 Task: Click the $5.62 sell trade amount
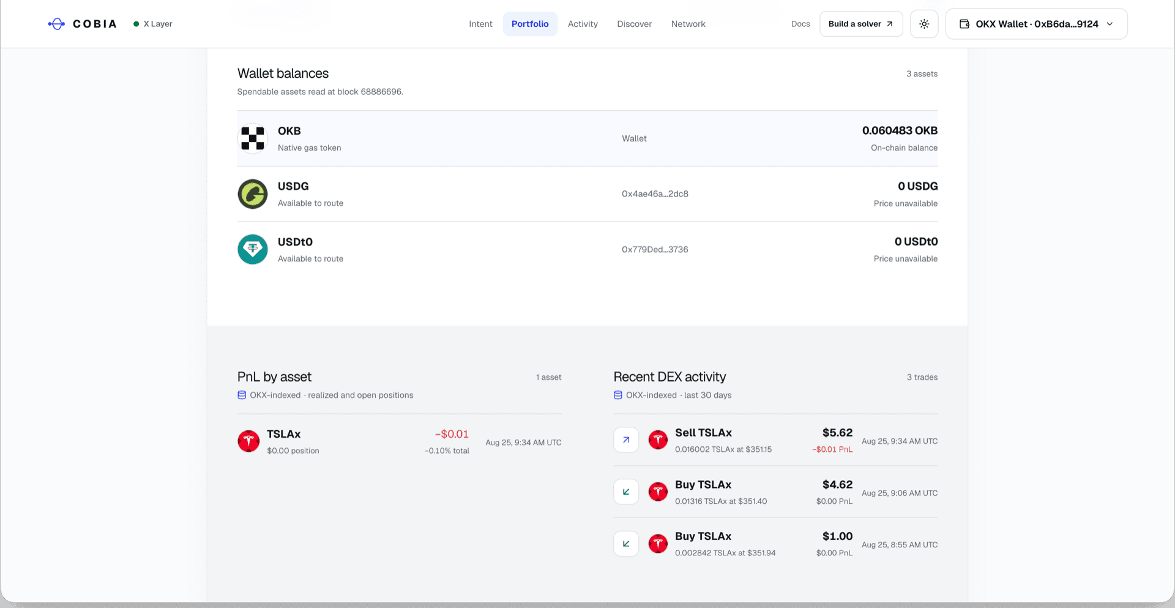click(x=837, y=433)
